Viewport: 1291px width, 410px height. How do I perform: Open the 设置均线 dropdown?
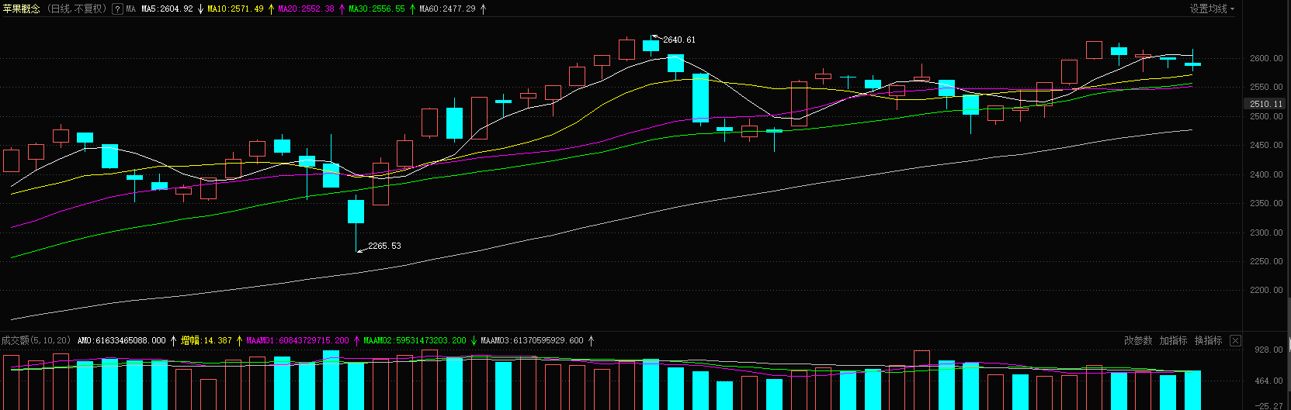[1212, 9]
